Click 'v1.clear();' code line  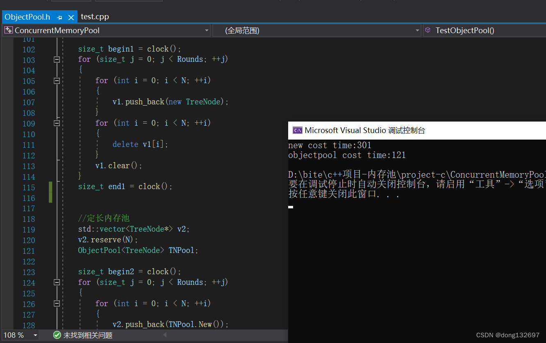pos(119,166)
